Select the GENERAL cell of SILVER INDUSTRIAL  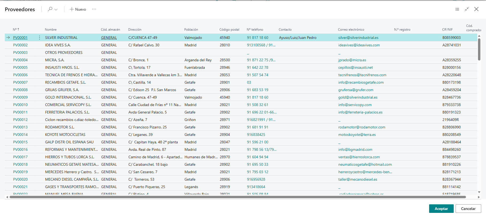(109, 38)
